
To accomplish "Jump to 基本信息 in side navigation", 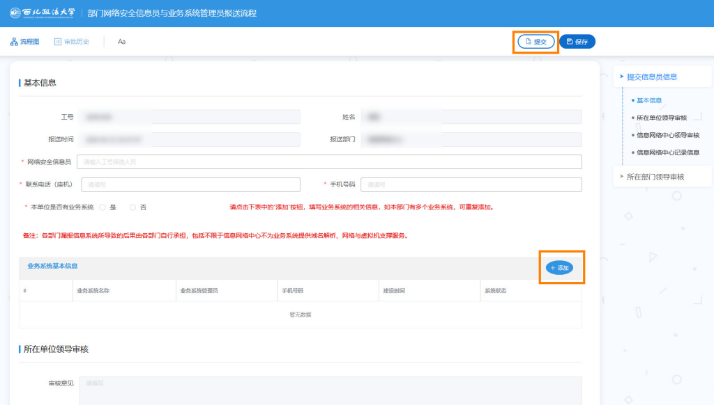I will point(648,100).
